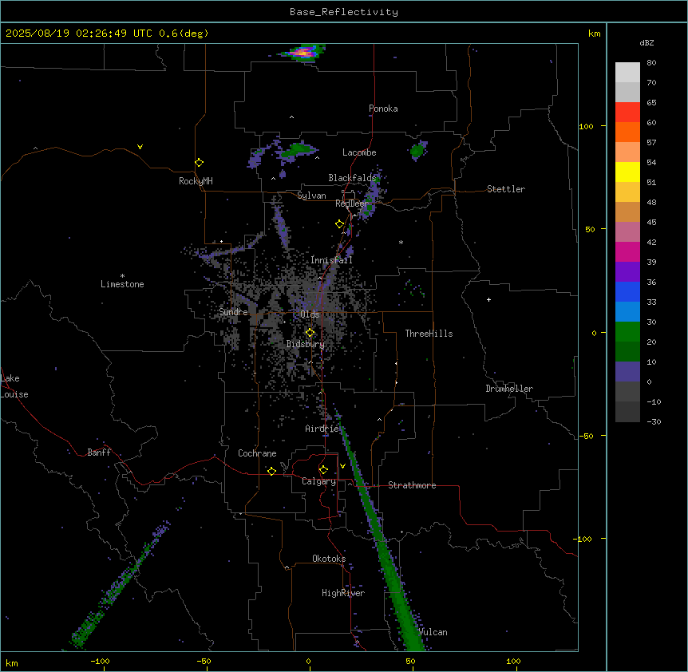Select the 39 dBZ magenta color swatch

tap(627, 251)
